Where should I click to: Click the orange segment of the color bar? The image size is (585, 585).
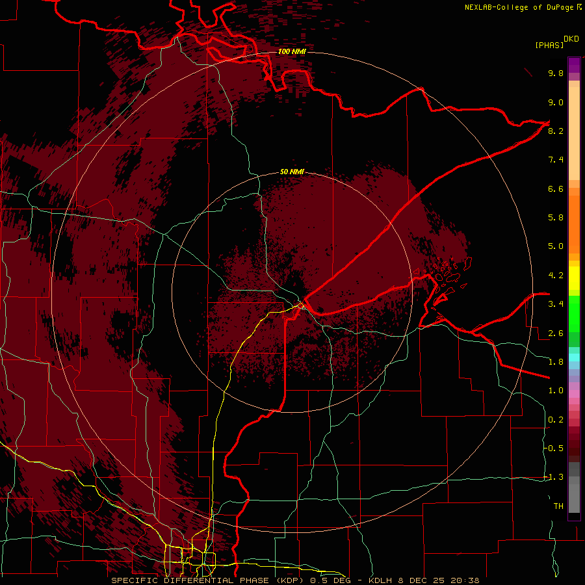574,224
